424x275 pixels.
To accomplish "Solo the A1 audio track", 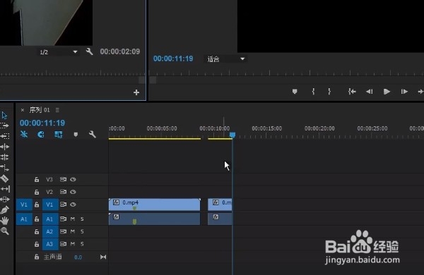I will [x=82, y=219].
